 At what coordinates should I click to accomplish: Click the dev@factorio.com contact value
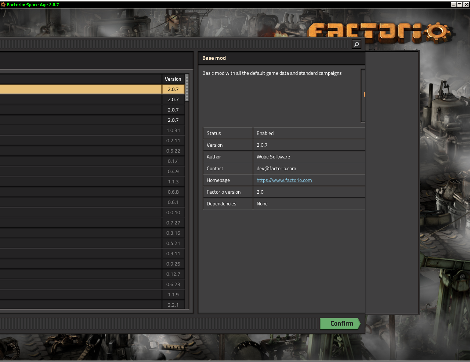(x=276, y=168)
